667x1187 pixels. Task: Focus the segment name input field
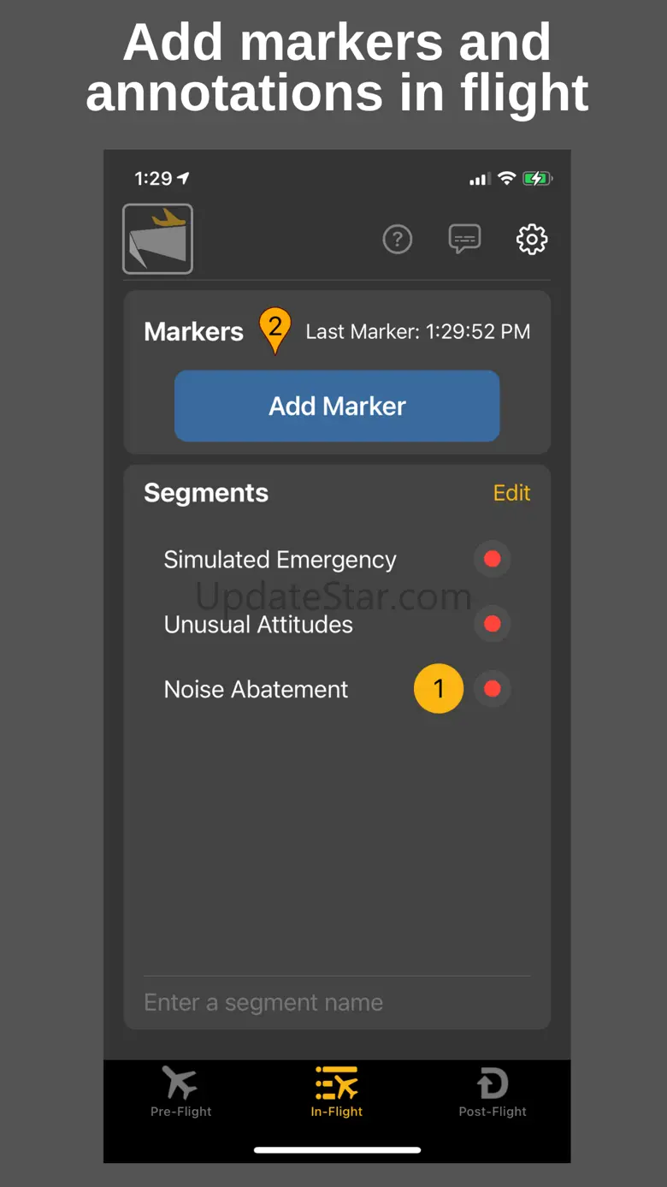[336, 1002]
